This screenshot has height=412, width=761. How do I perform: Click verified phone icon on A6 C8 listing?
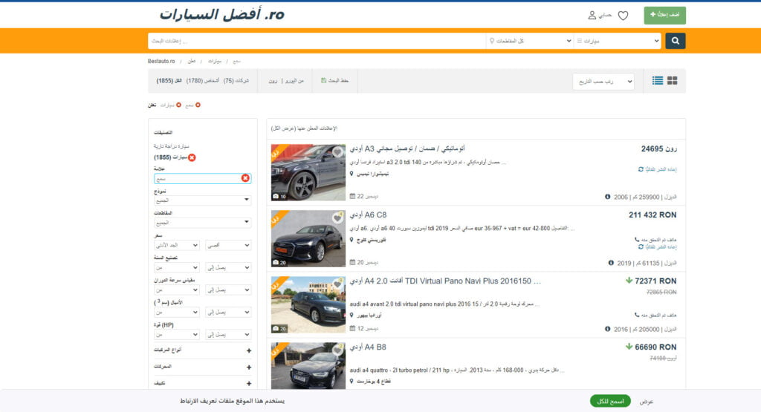637,240
